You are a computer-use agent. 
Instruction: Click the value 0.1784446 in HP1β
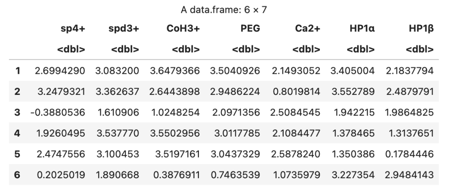409,154
